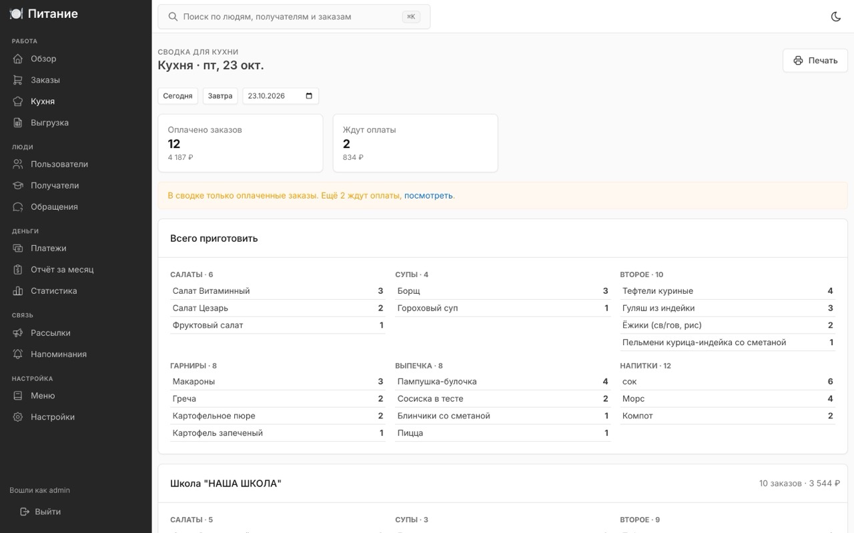Click the date input showing 23.10.2026
This screenshot has width=854, height=533.
[x=280, y=96]
